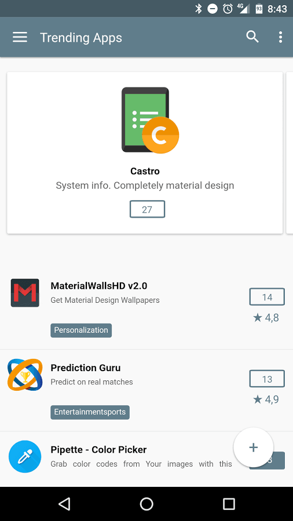Viewport: 293px width, 521px height.
Task: Tap the Pipette color picker icon
Action: coord(25,457)
